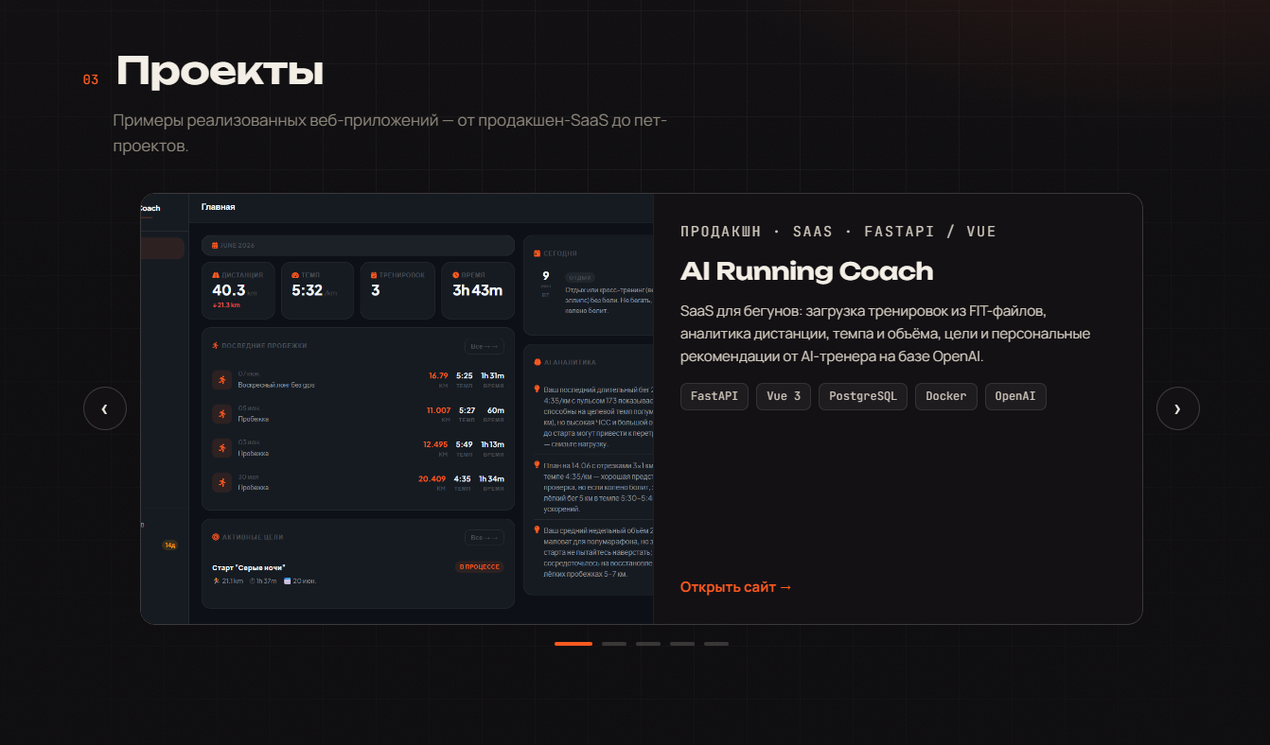Click the 'Все →' button in Последние пробежки
The image size is (1270, 745).
click(485, 346)
